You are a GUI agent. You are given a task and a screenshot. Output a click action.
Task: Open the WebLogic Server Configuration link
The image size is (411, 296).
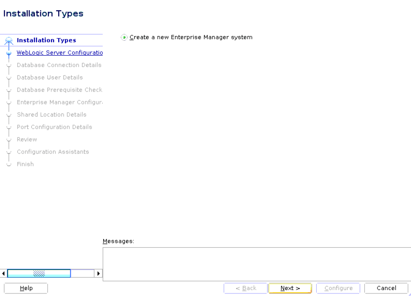click(x=59, y=53)
